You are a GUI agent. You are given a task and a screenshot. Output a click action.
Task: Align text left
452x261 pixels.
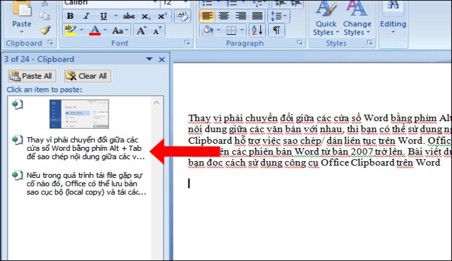tap(207, 16)
